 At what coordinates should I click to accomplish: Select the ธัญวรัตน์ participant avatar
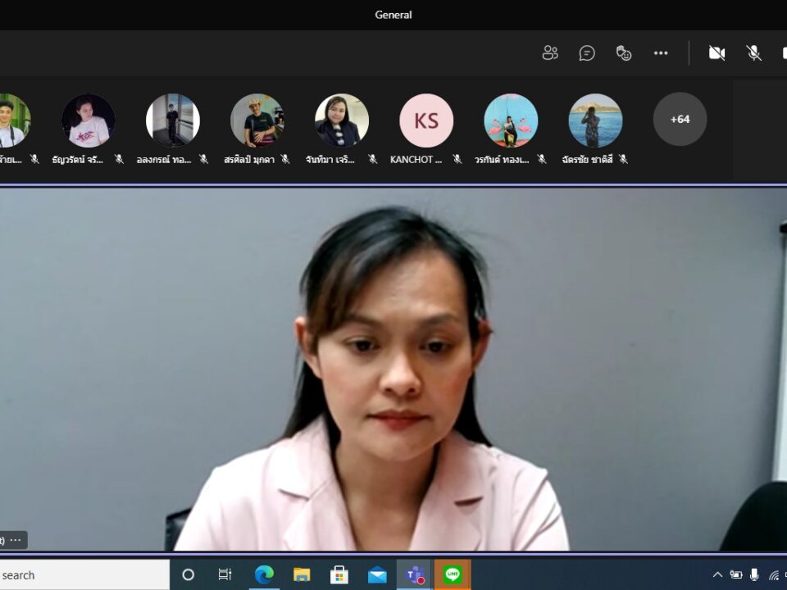click(89, 120)
